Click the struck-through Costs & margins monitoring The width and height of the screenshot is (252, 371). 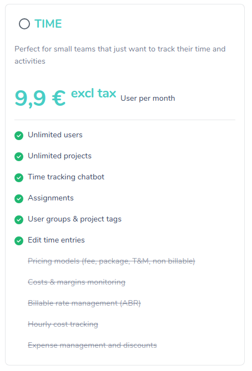coord(77,282)
